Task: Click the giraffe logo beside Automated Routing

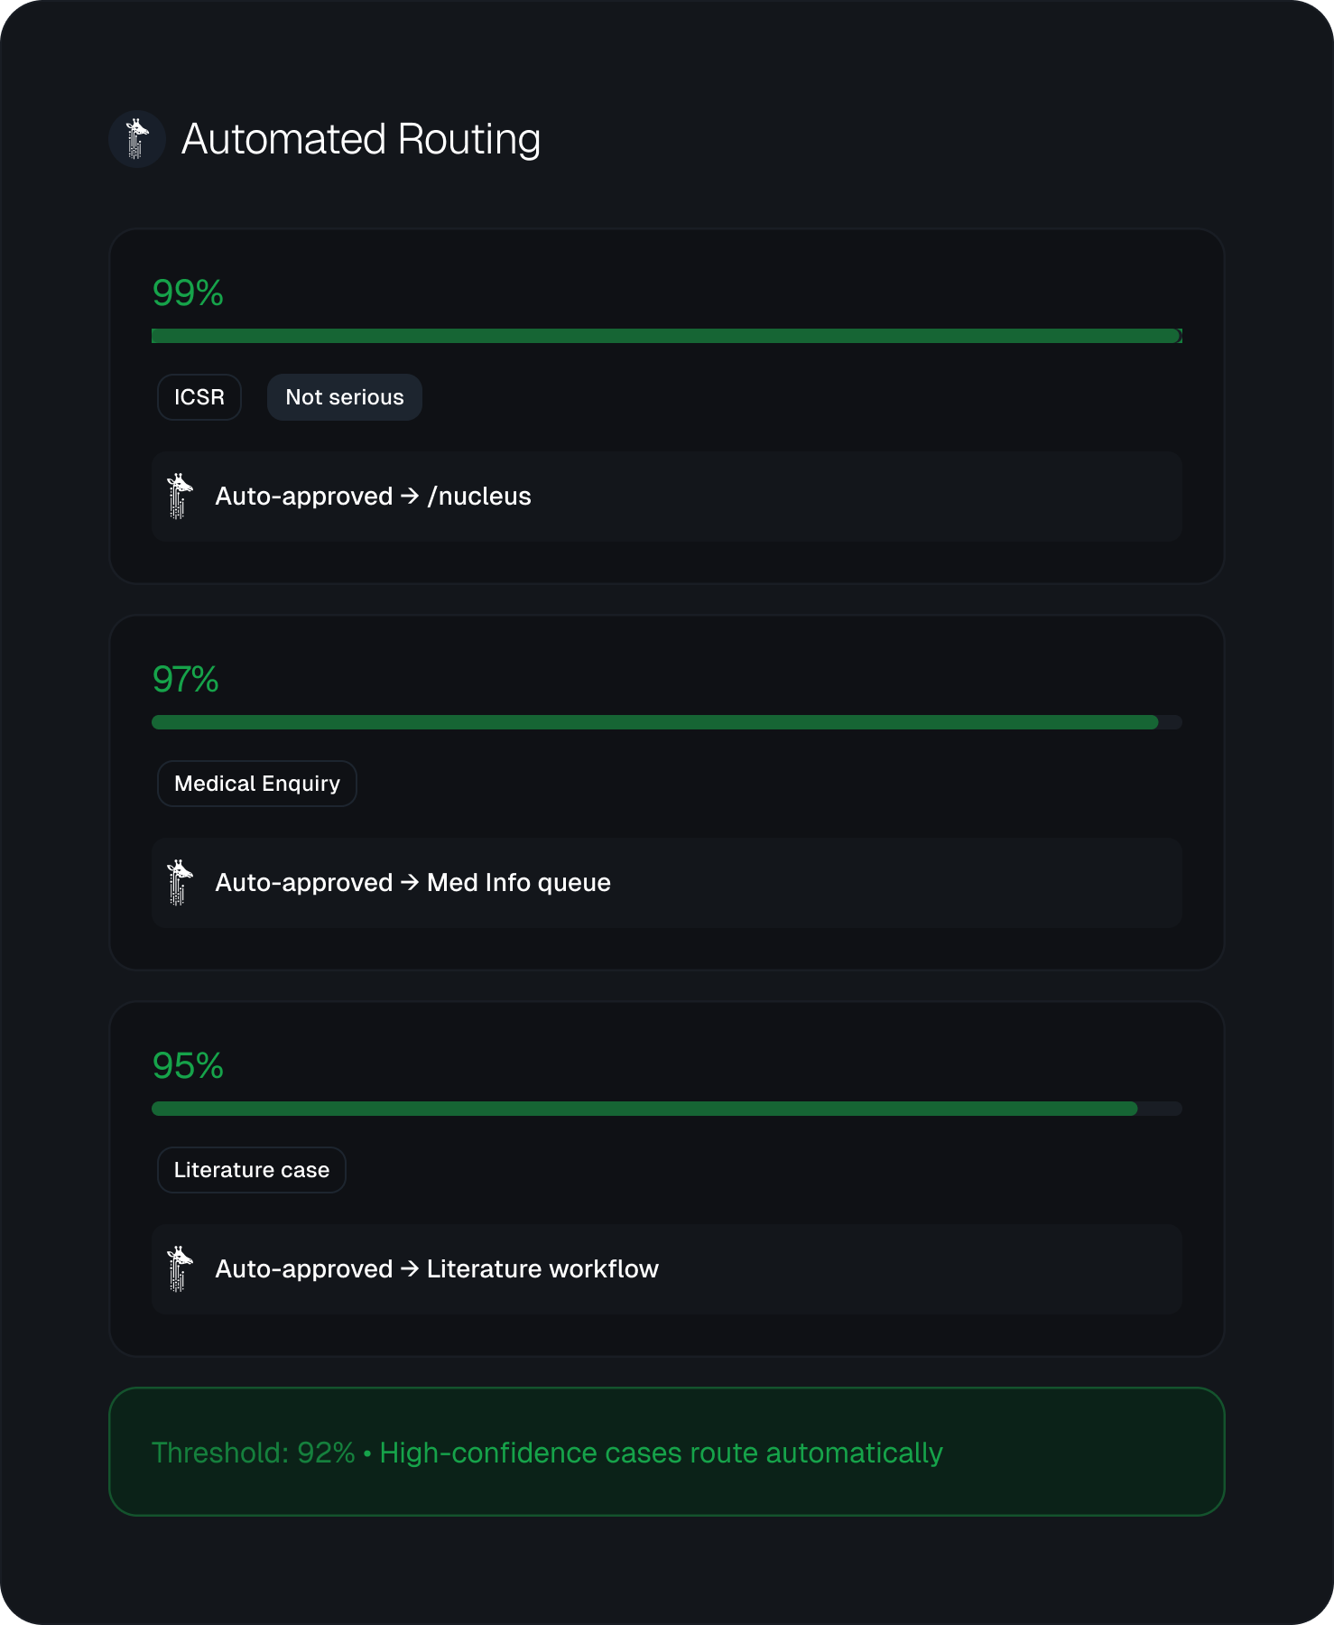Action: point(137,139)
